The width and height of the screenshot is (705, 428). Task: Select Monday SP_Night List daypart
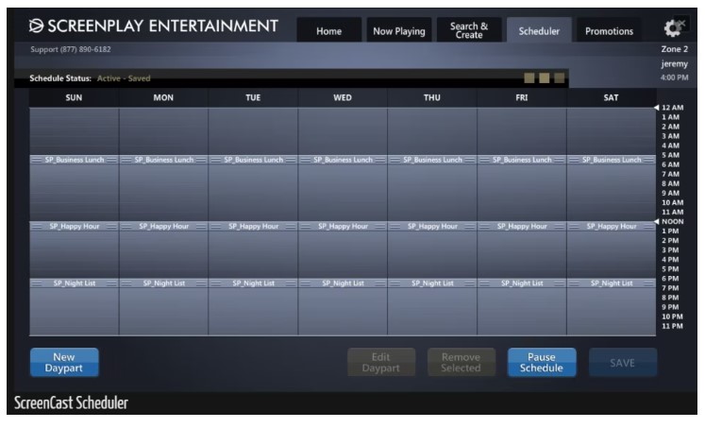163,283
